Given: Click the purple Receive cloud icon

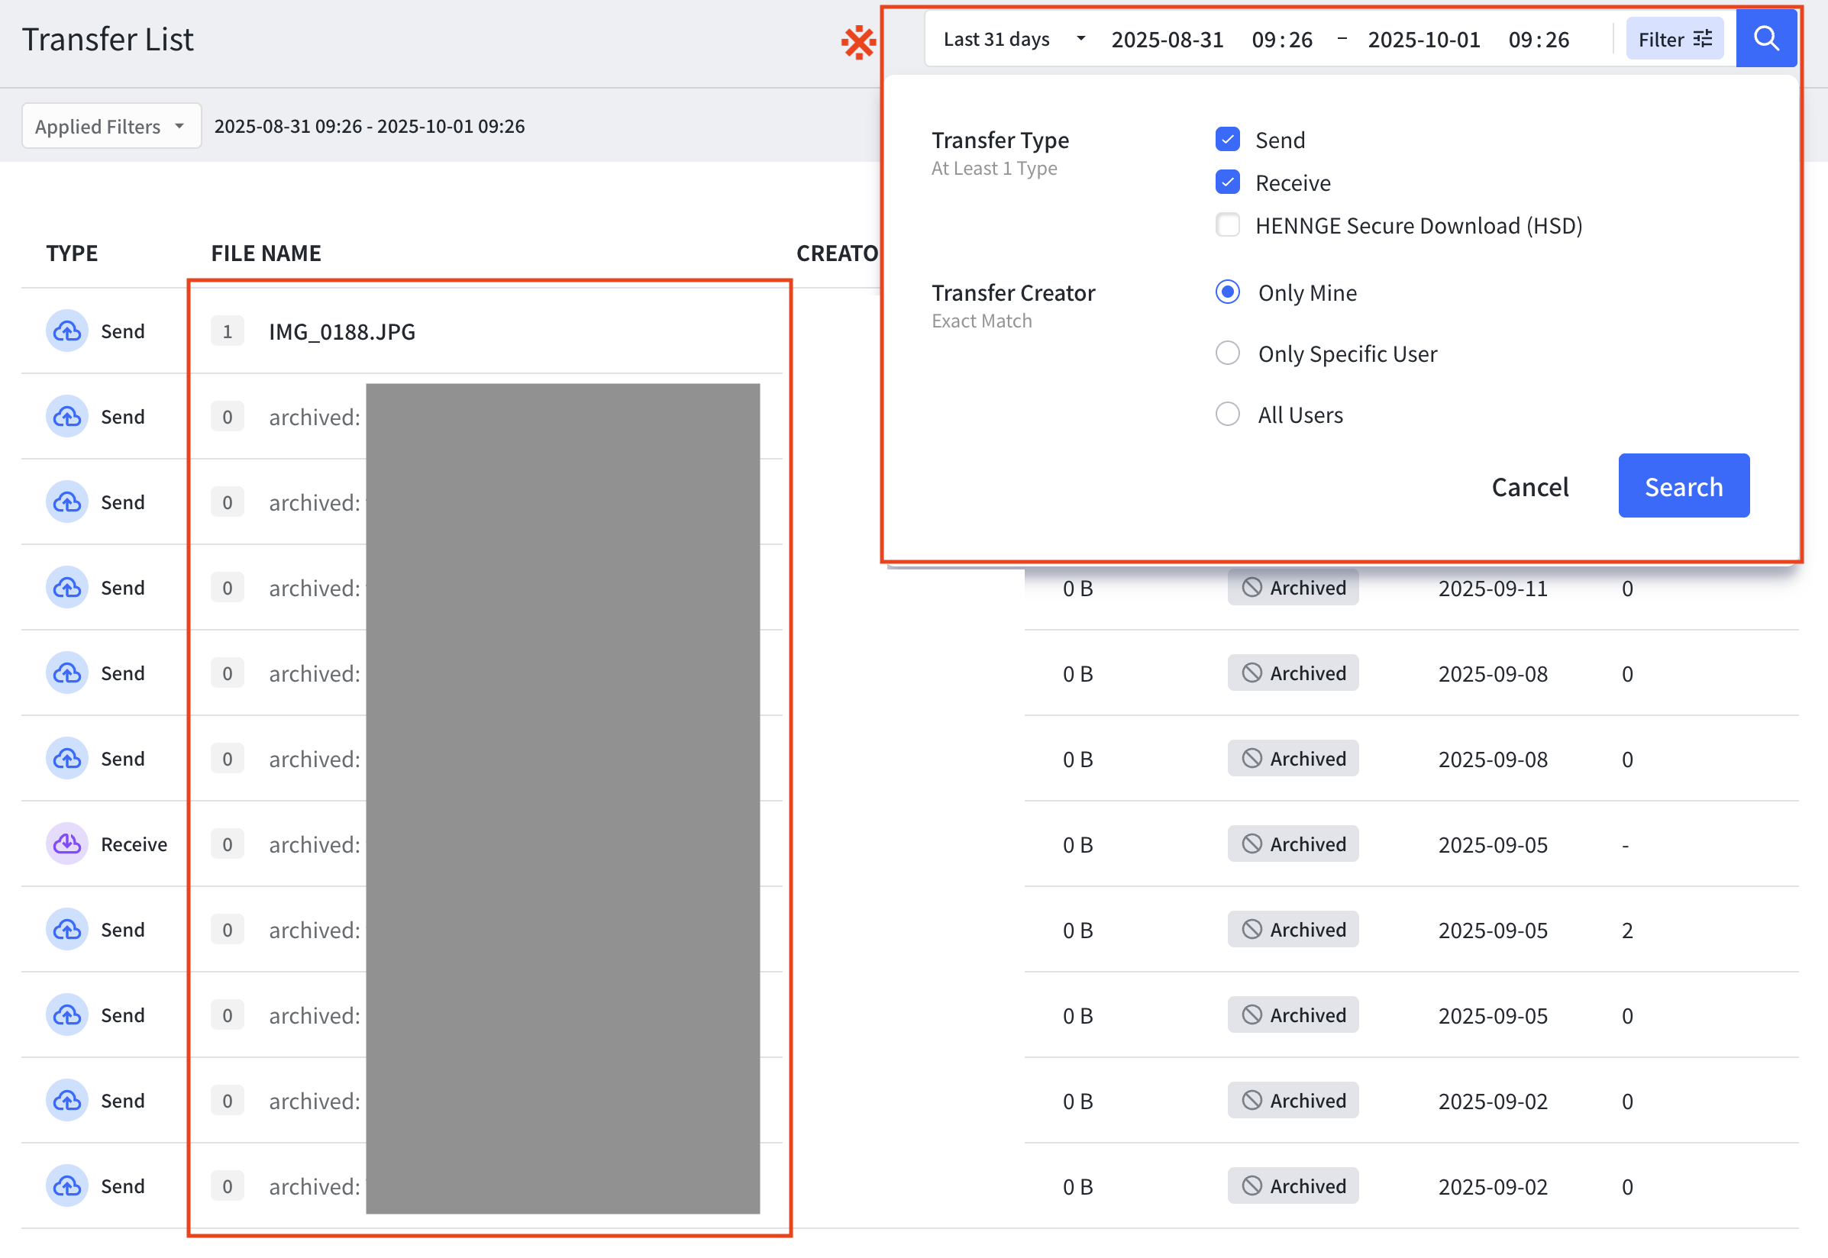Looking at the screenshot, I should [x=67, y=844].
